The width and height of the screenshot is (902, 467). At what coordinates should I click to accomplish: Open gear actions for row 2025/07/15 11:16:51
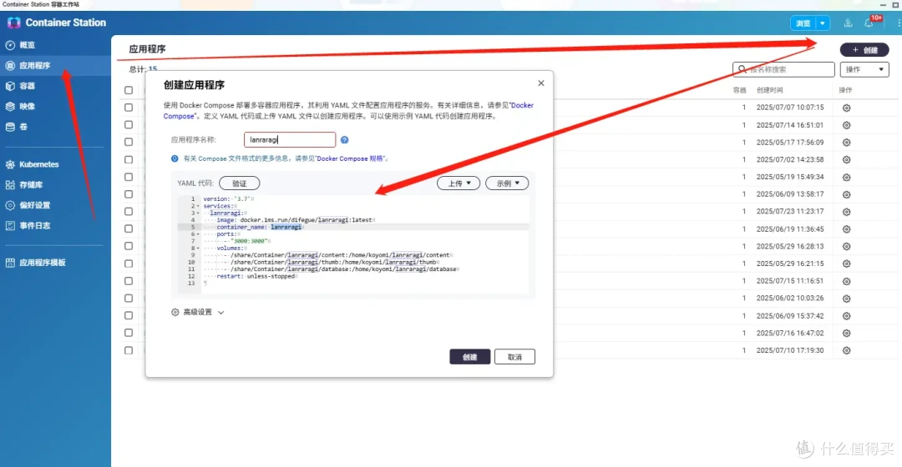(847, 282)
